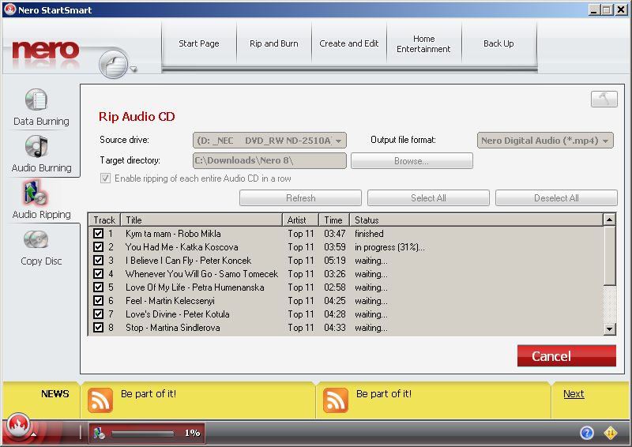Sort by the Artist column header
The width and height of the screenshot is (632, 447).
301,220
